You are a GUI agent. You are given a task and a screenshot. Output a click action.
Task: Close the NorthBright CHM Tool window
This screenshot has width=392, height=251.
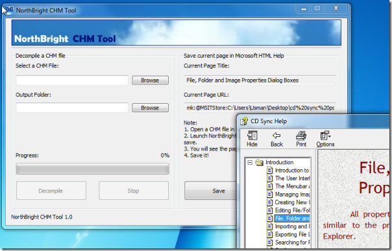[336, 8]
